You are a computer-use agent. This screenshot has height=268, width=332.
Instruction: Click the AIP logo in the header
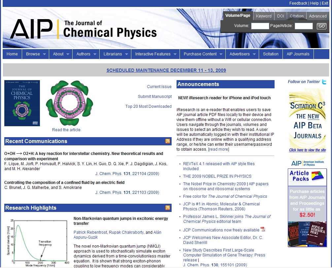click(x=31, y=29)
